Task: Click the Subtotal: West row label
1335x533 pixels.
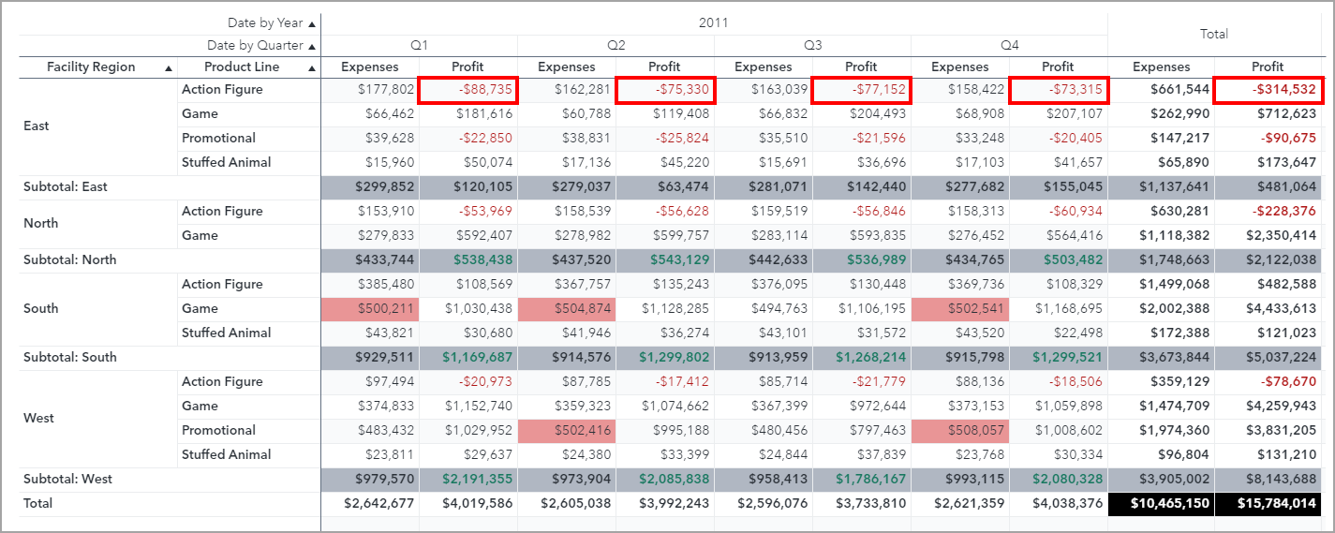Action: tap(67, 479)
